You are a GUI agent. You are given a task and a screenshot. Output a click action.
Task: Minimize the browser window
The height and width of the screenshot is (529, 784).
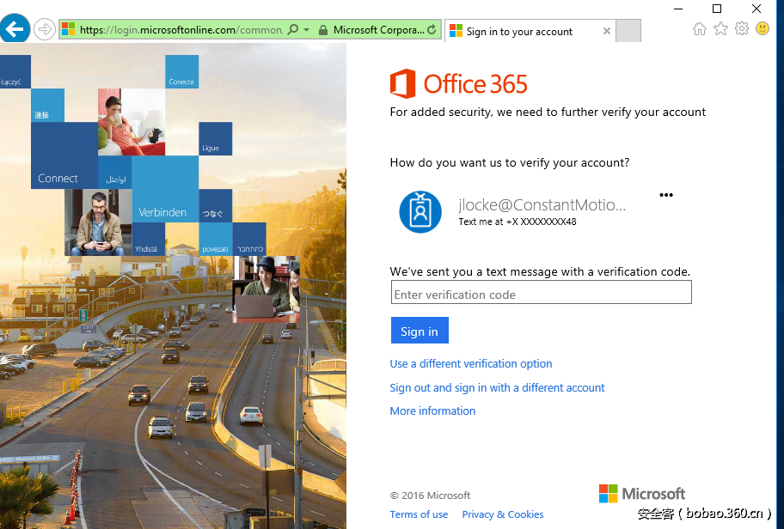pyautogui.click(x=678, y=9)
